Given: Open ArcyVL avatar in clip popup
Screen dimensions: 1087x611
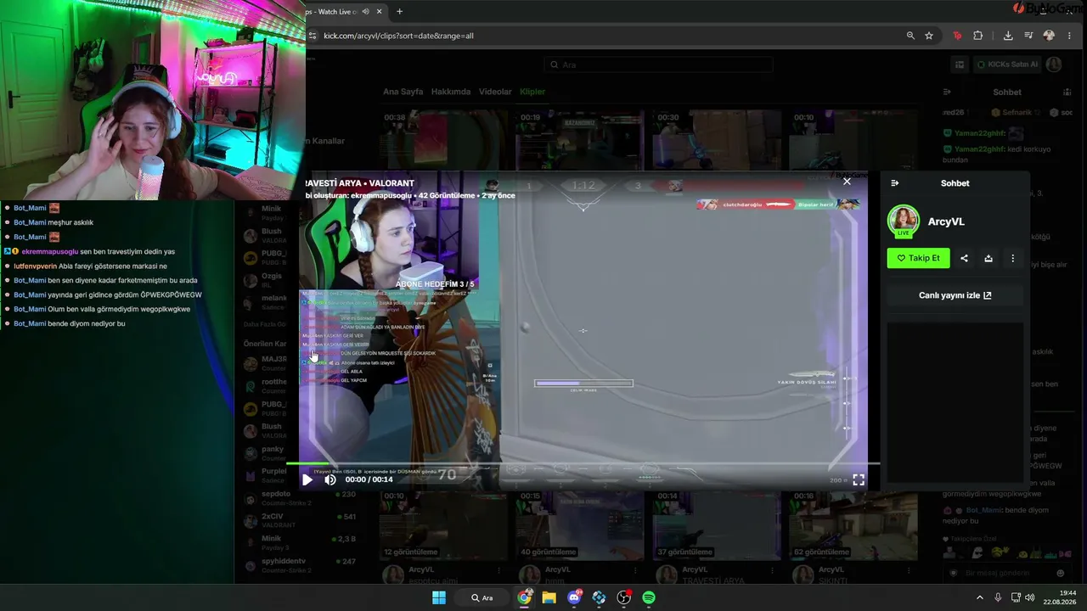Looking at the screenshot, I should pyautogui.click(x=904, y=221).
